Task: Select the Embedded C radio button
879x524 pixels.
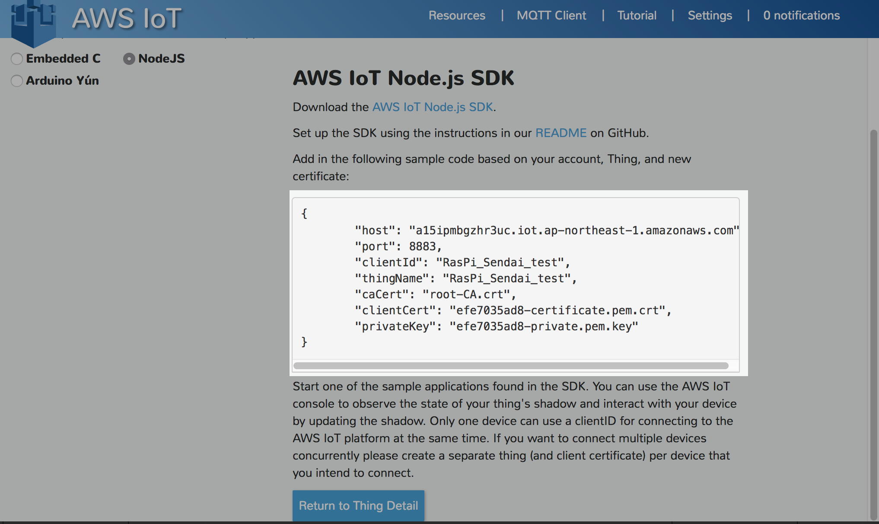Action: pyautogui.click(x=17, y=58)
